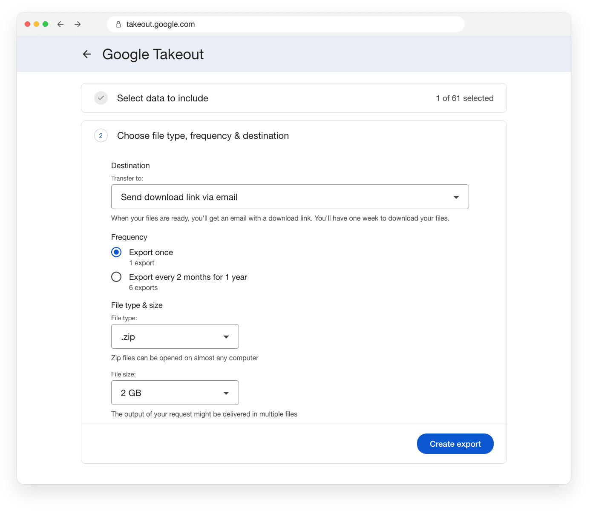Click the green maximize window button
Viewport: 590px width, 511px height.
(x=45, y=24)
